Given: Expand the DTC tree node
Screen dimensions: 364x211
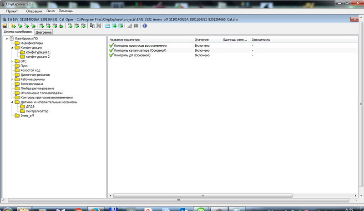Looking at the screenshot, I should coord(12,61).
